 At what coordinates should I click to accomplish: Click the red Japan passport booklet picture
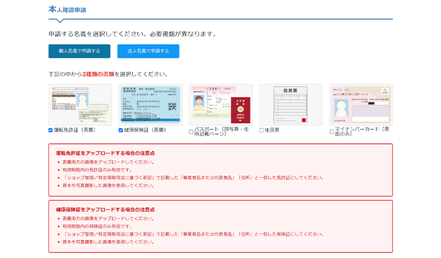click(x=240, y=109)
